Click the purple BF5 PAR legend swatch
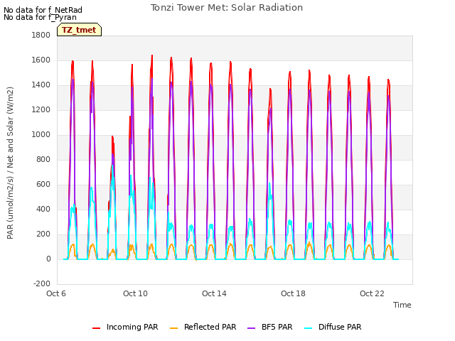 (x=251, y=328)
